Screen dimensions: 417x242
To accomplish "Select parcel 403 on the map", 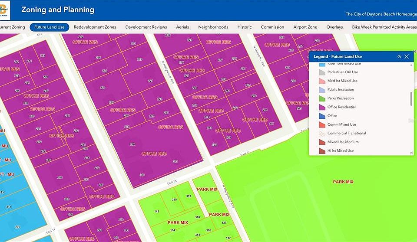I will pos(214,145).
